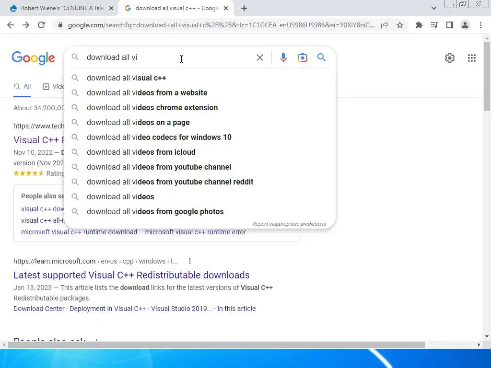The height and width of the screenshot is (368, 491).
Task: Select 'download all videos from google photos'
Action: [x=199, y=211]
